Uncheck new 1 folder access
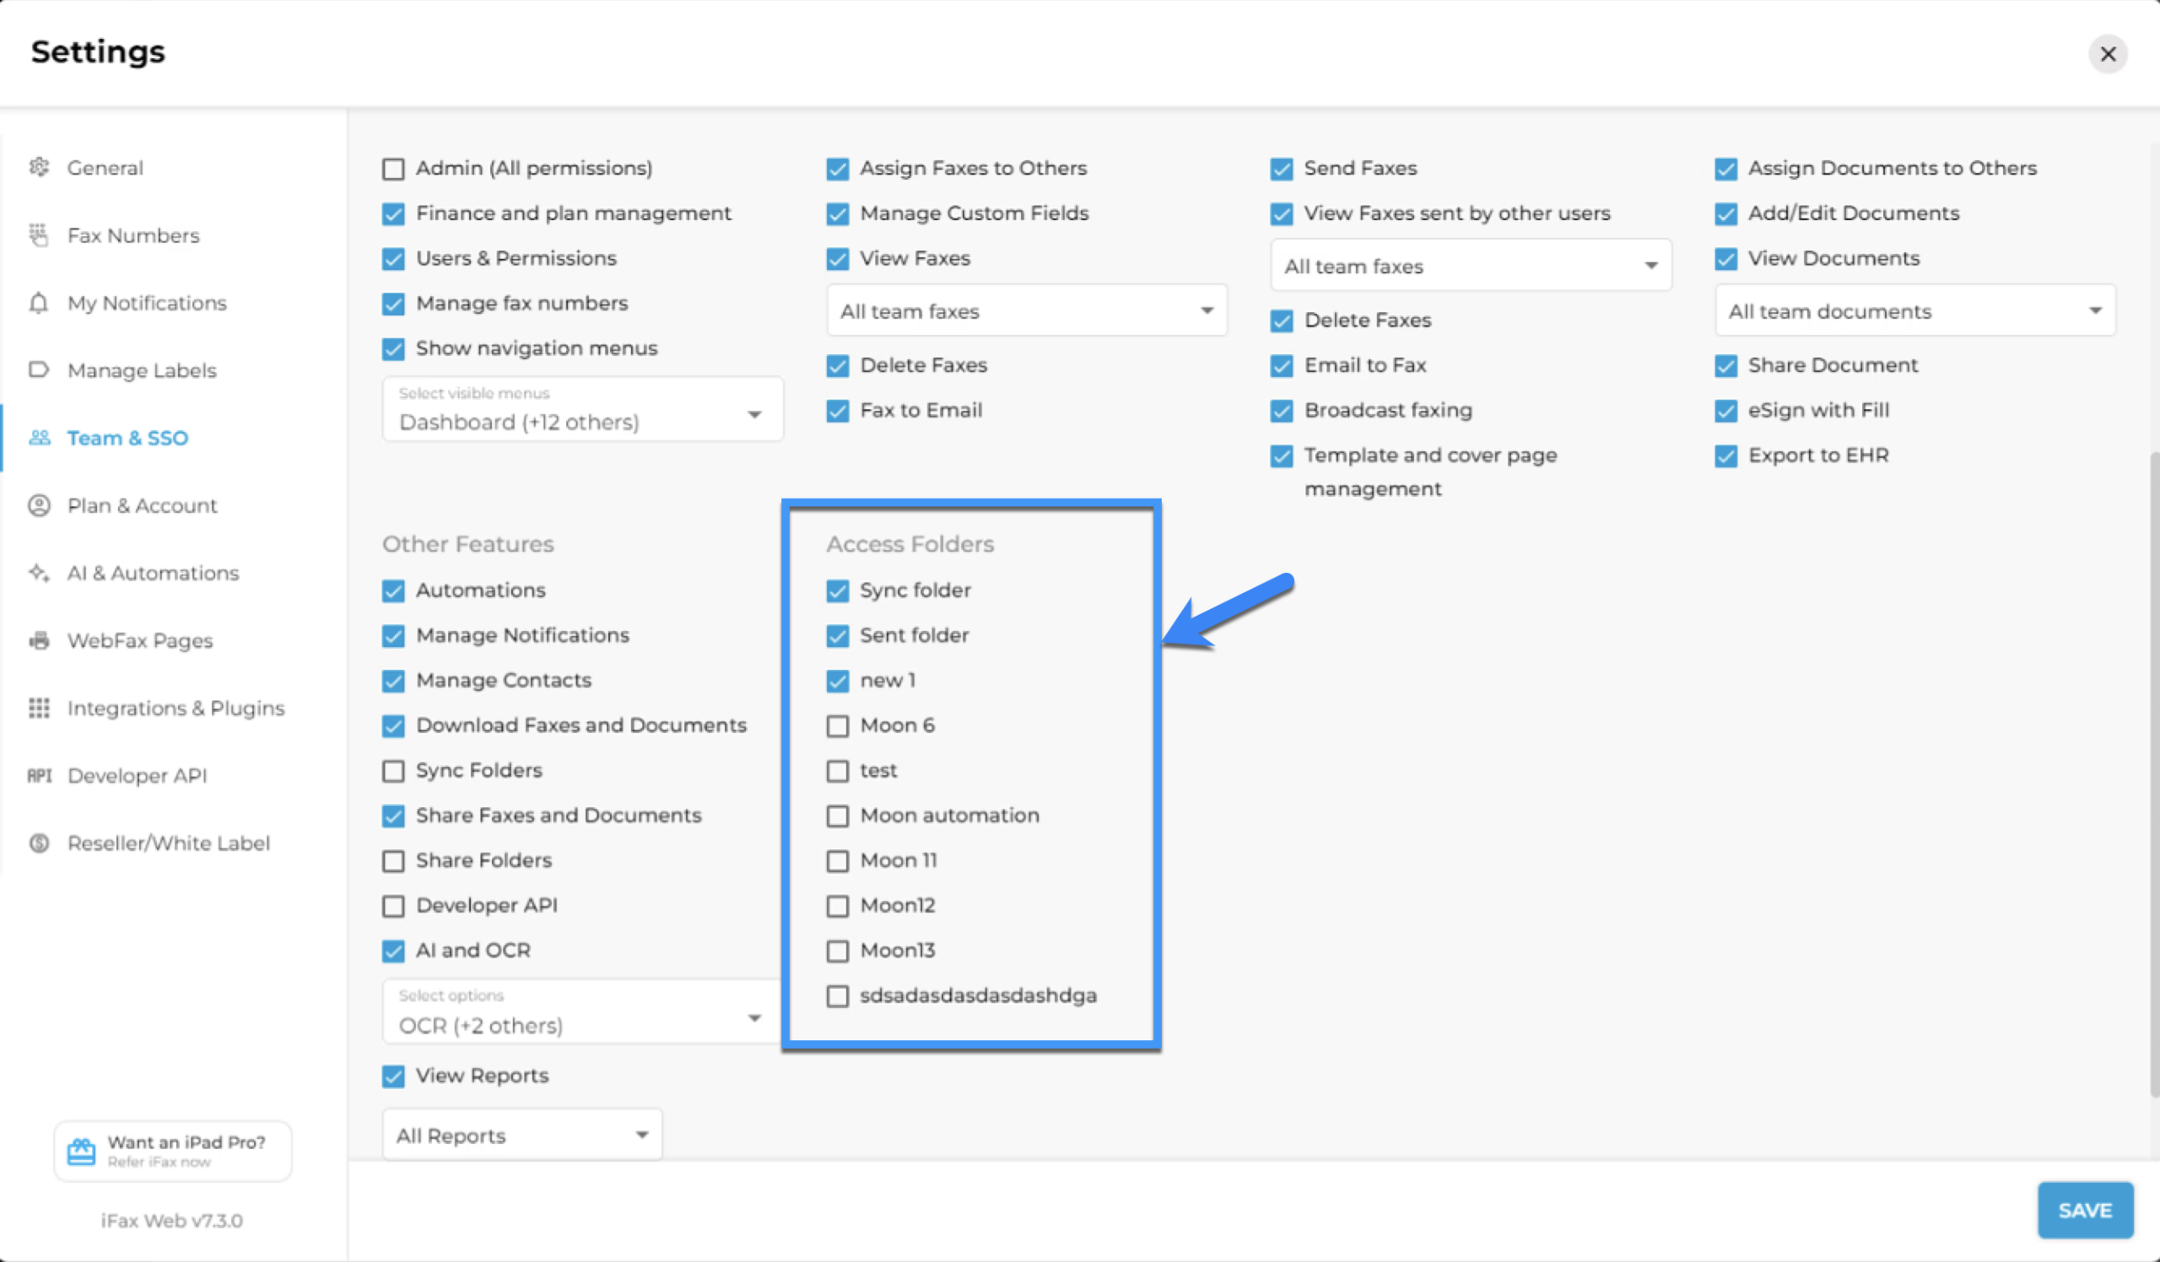 pos(838,681)
